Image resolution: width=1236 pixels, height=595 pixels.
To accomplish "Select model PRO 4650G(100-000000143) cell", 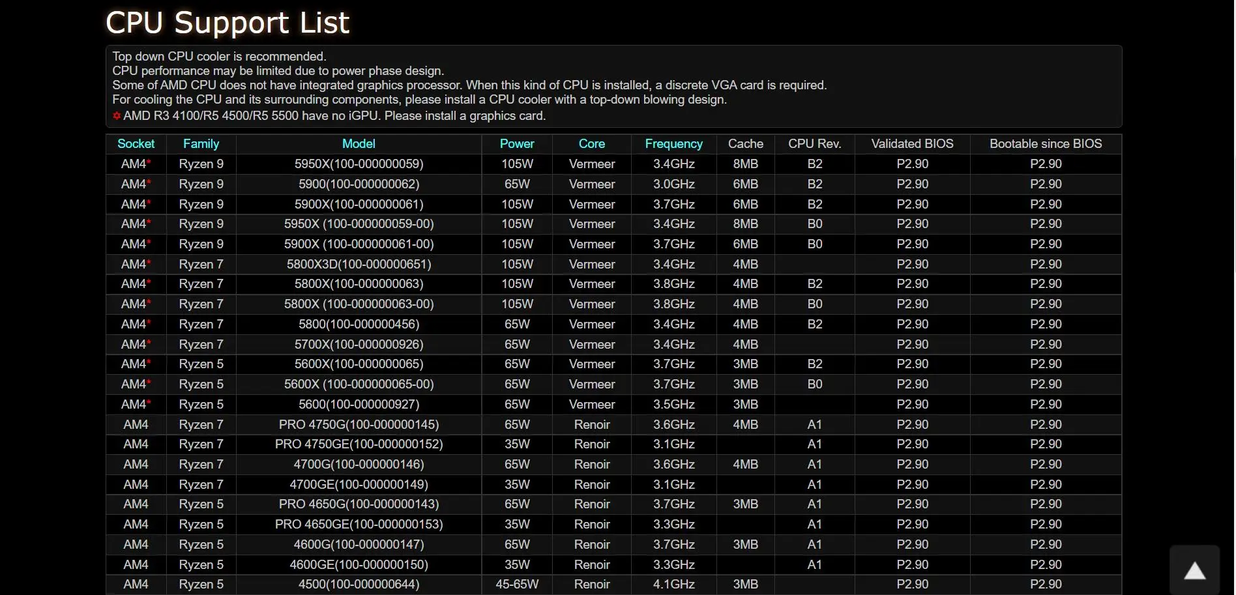I will (359, 504).
